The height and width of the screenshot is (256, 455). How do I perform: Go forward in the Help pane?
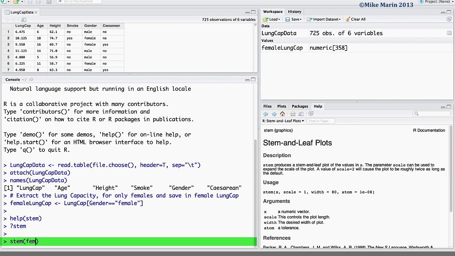(x=274, y=114)
